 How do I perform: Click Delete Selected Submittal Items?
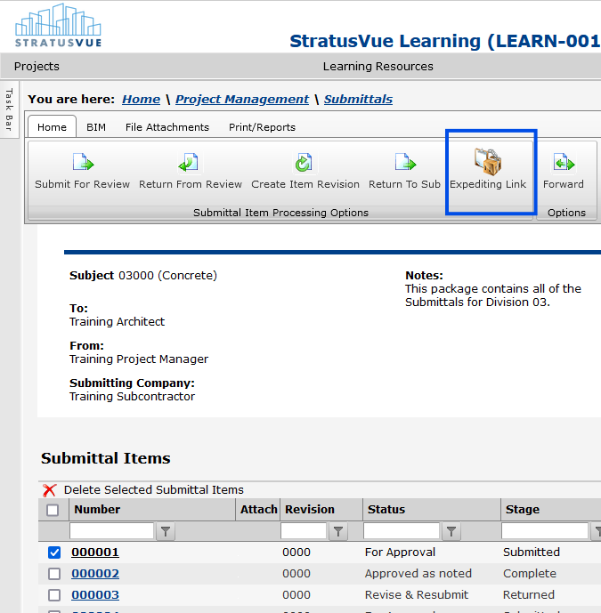[x=154, y=490]
